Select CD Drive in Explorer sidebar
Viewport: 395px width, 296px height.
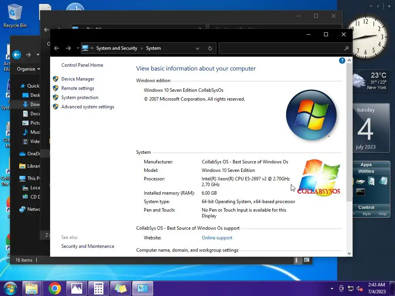(31, 197)
